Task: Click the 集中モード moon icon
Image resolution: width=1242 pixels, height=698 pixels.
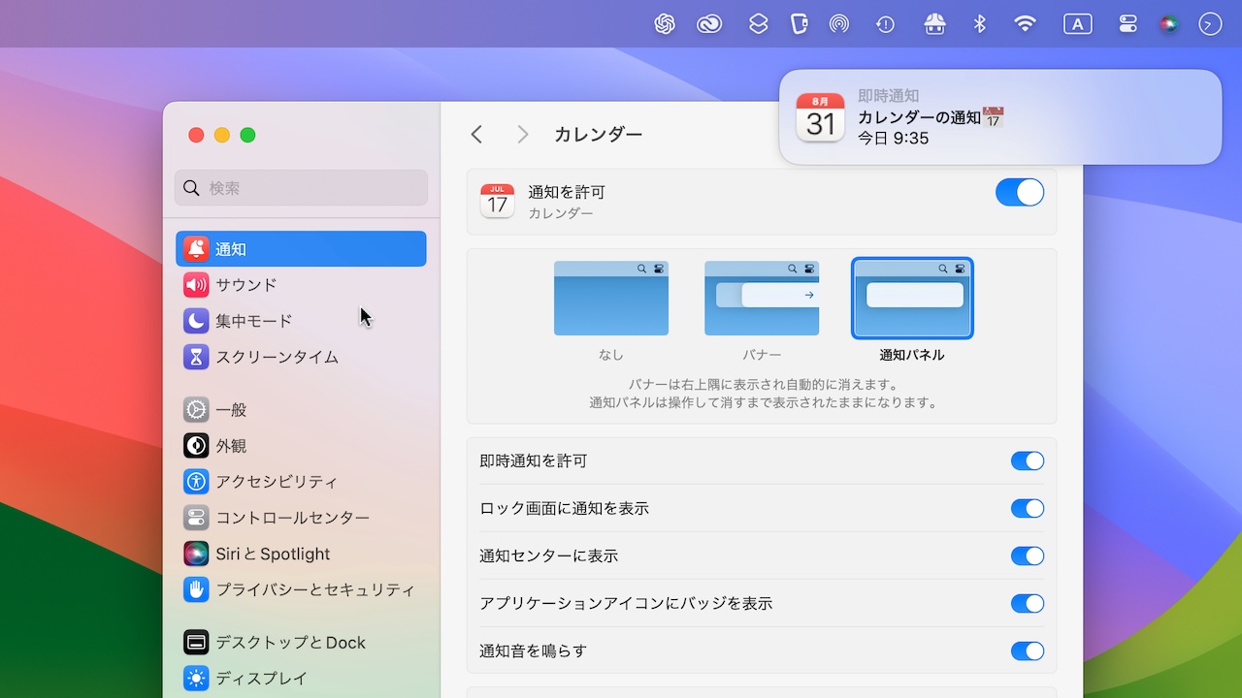Action: pyautogui.click(x=196, y=321)
